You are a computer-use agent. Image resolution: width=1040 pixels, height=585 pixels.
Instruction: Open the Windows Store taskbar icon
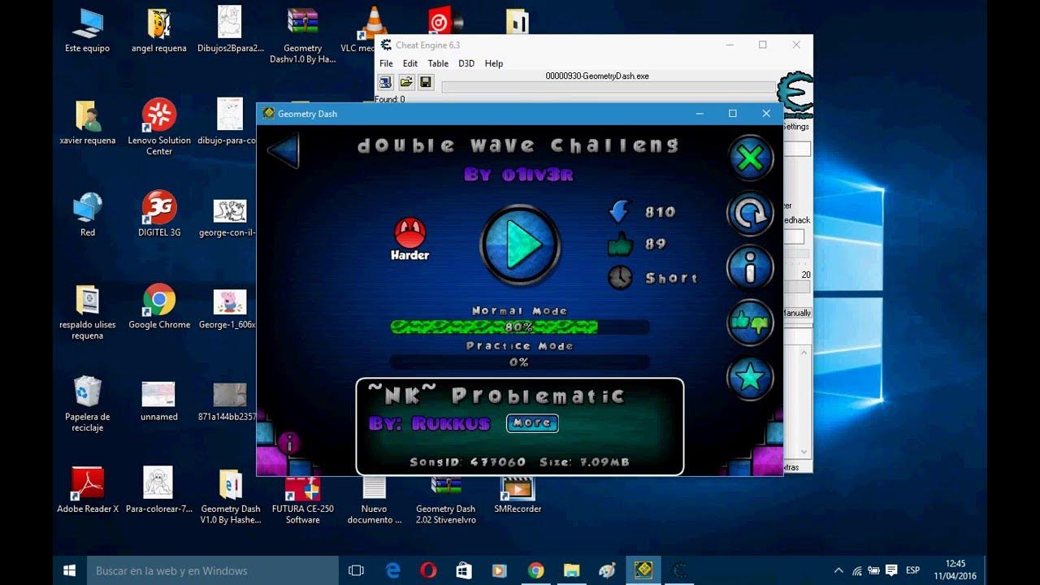pyautogui.click(x=465, y=570)
